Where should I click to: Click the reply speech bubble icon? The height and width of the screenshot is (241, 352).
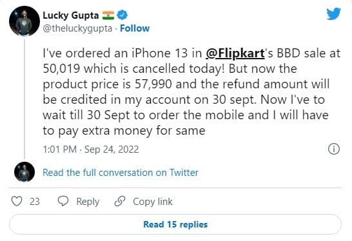pos(63,201)
